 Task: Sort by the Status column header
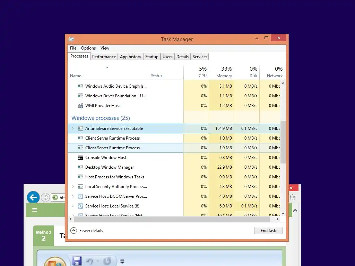pos(166,72)
